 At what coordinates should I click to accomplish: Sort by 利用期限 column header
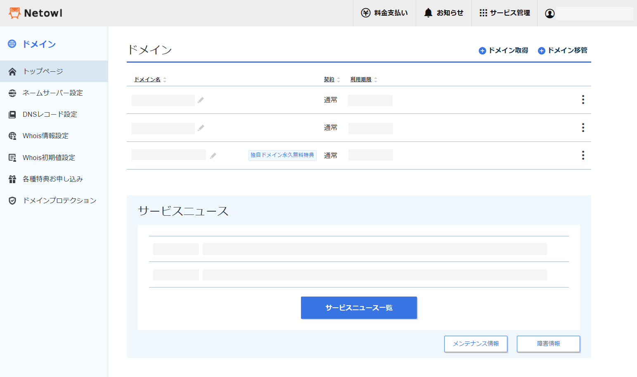[361, 80]
